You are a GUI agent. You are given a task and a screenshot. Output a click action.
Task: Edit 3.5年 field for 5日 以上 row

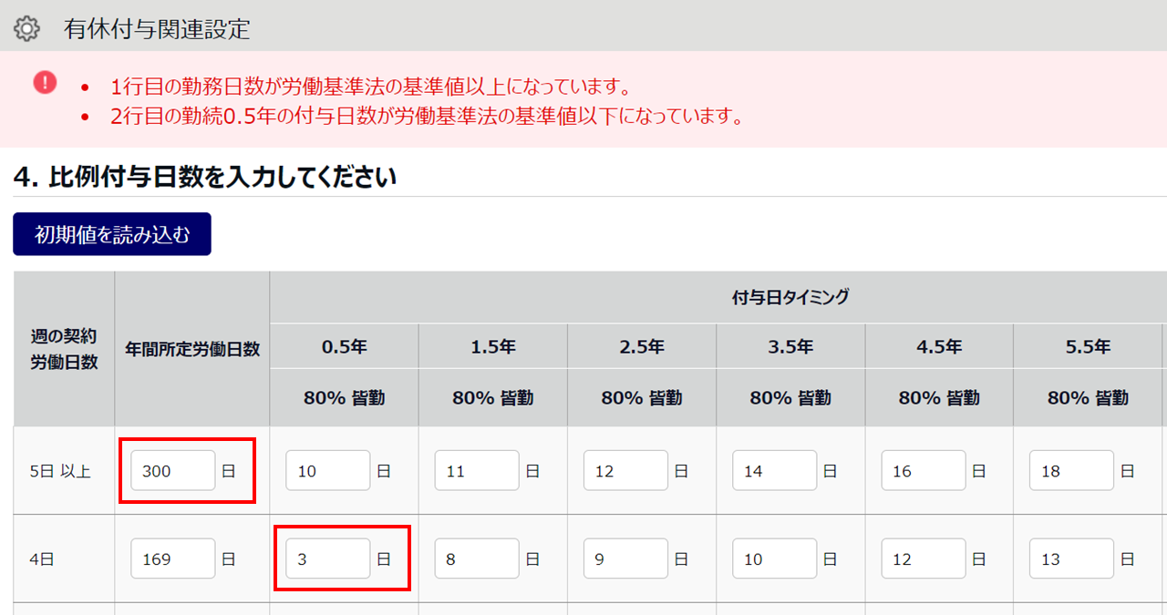[774, 471]
